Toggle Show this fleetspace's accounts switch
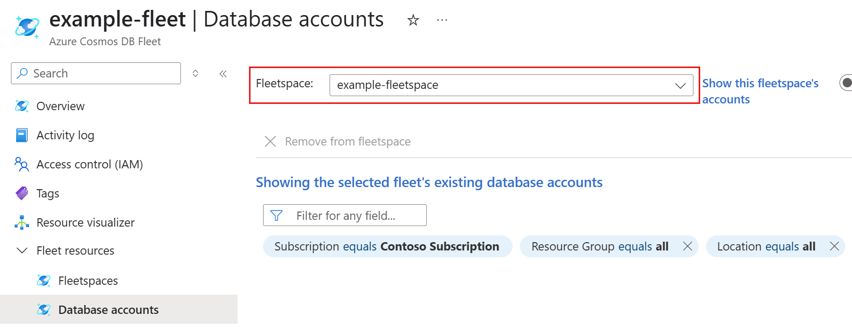Viewport: 852px width, 330px height. tap(846, 83)
